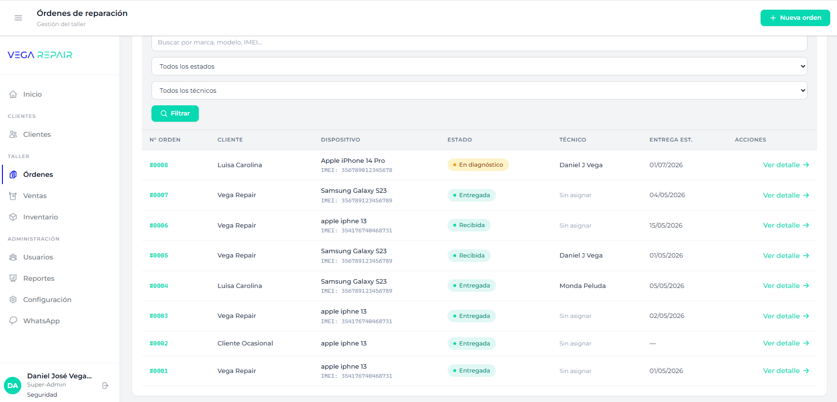
Task: Toggle the hamburger sidebar menu
Action: 18,18
